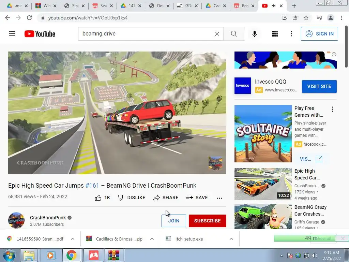Viewport: 349px width, 262px height.
Task: Click the SIGN IN button
Action: click(319, 34)
